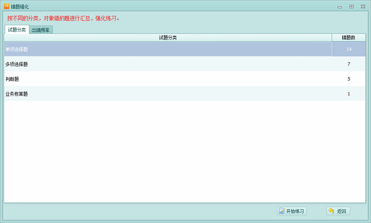Screen dimensions: 371x223
Task: Close the 错题强化 window
Action: 363,6
